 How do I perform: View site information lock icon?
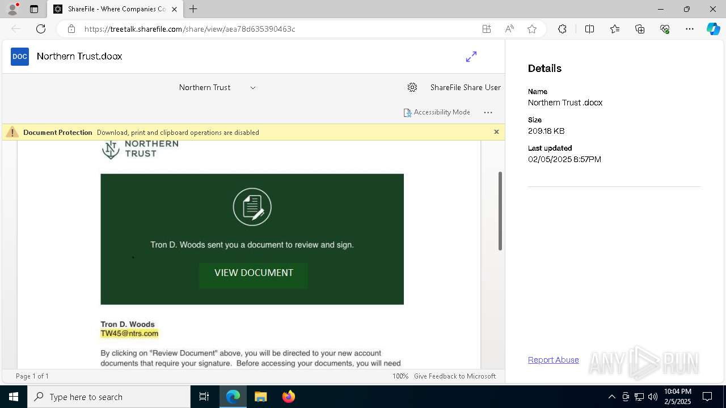pyautogui.click(x=71, y=29)
